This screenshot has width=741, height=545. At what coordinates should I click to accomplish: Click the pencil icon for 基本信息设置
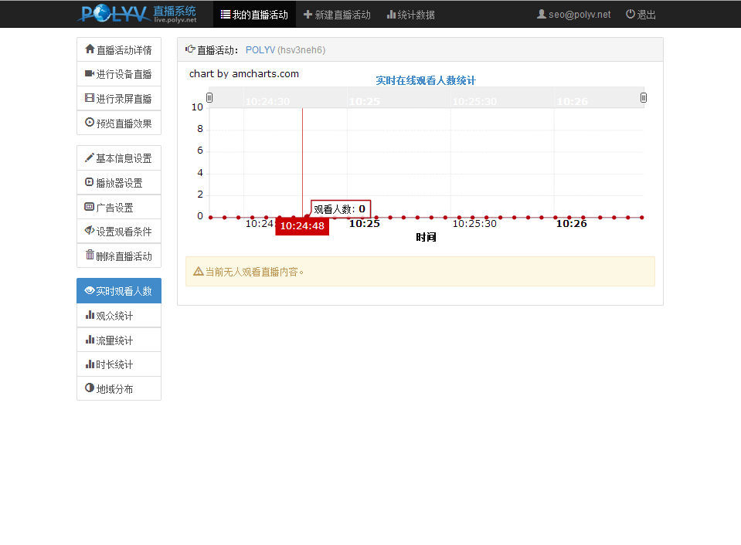pos(90,158)
